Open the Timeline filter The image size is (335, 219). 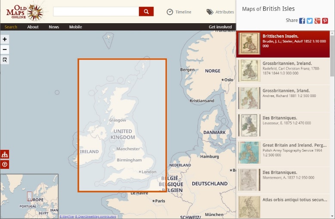click(x=179, y=12)
